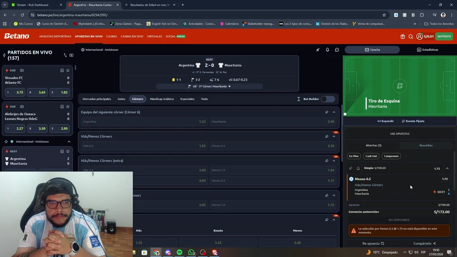Open the chat bubble icon above scoreboard

(x=337, y=50)
